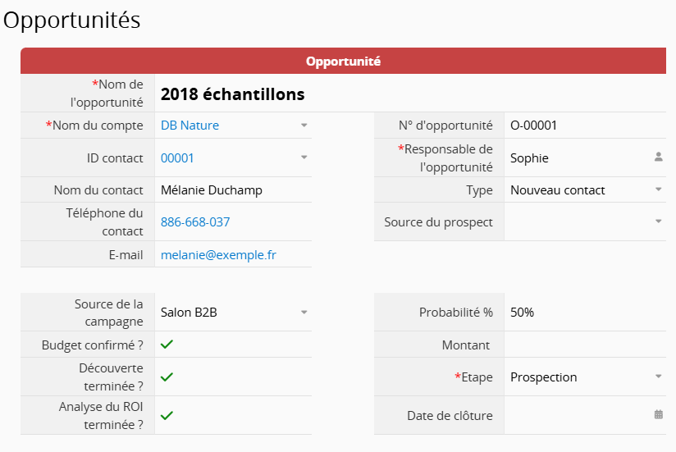Open the calendar icon for Date de clôture
Viewport: 676px width, 452px height.
coord(658,415)
